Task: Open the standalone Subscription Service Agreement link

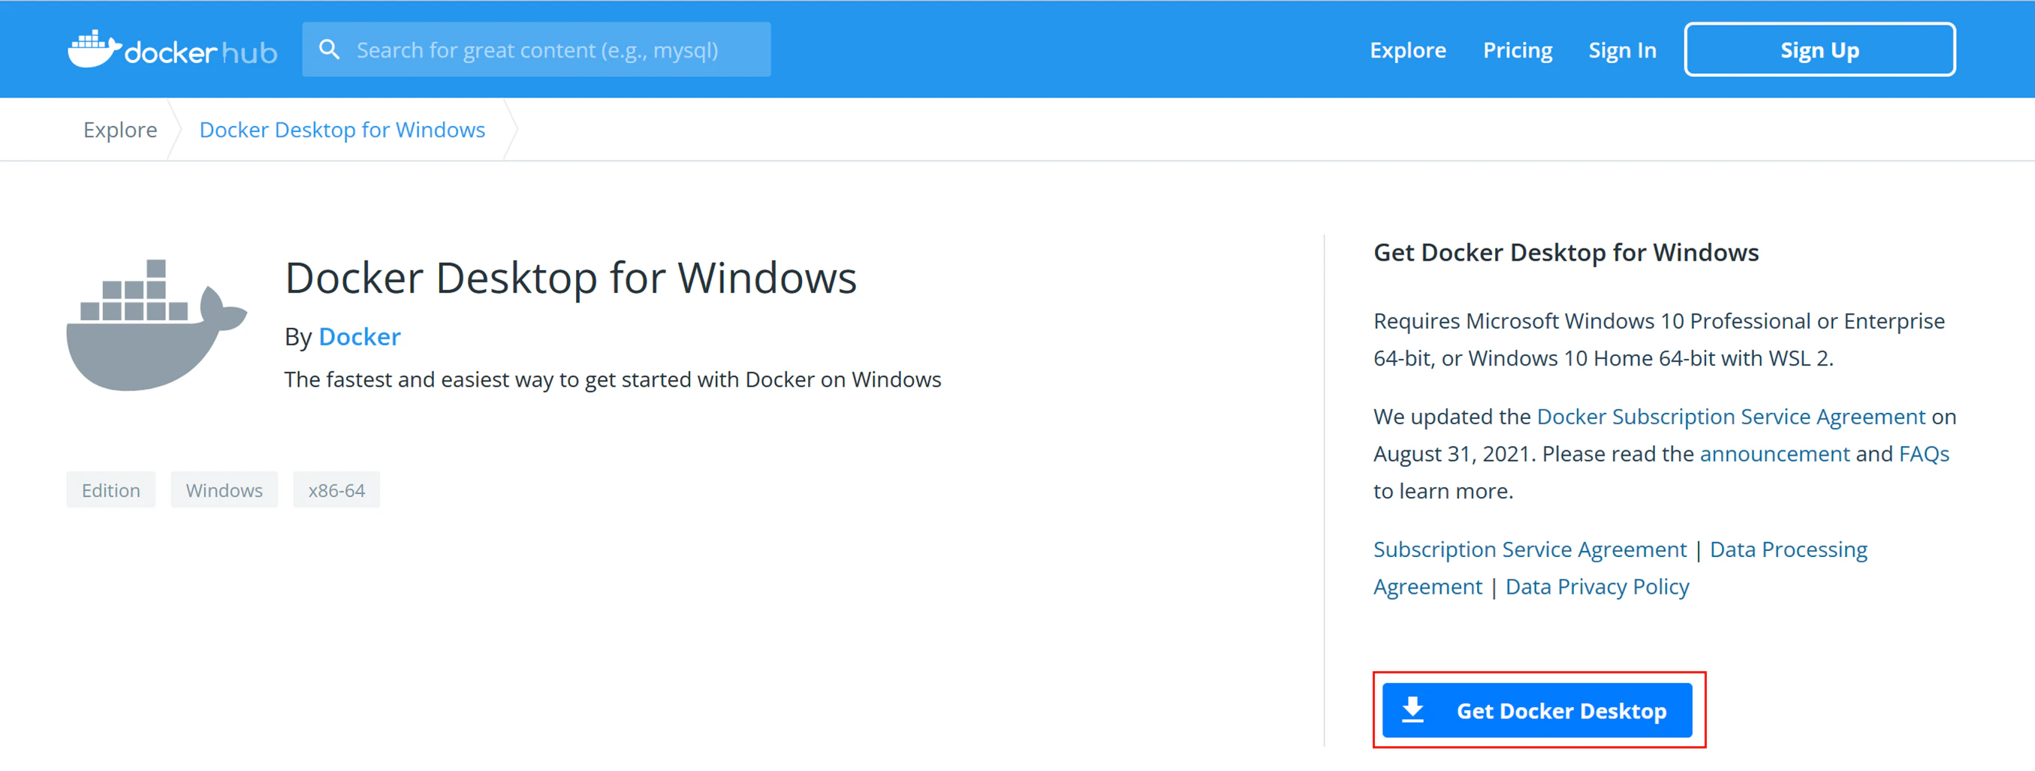Action: (x=1530, y=549)
